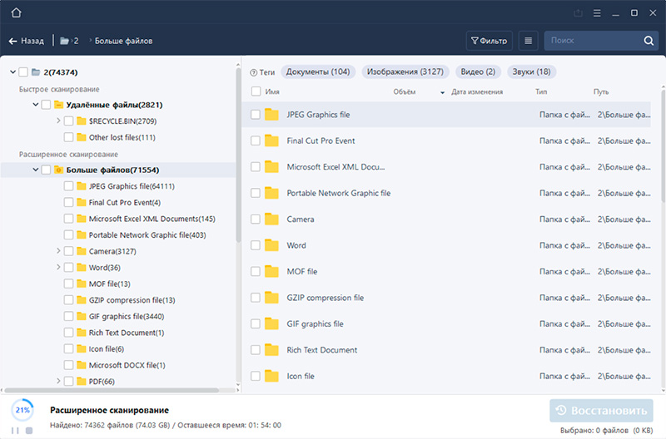This screenshot has width=666, height=439.
Task: Click the list view mode icon
Action: tap(527, 40)
